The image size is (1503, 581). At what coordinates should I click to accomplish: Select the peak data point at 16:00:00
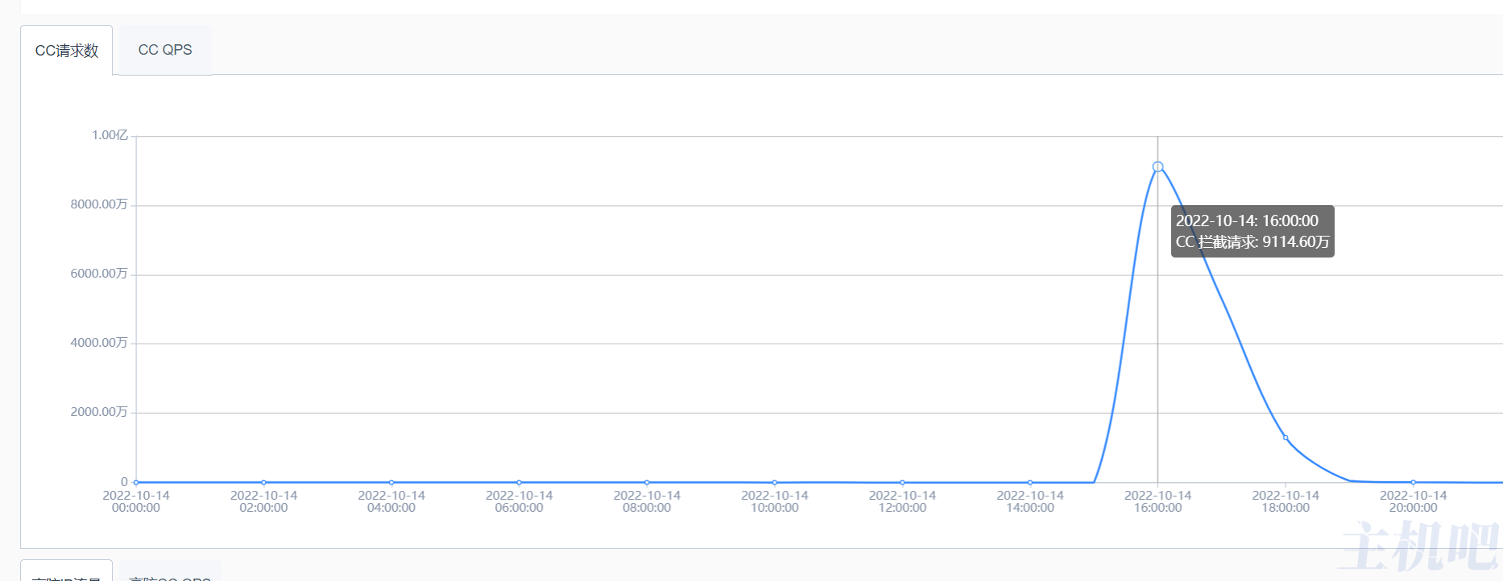[1157, 167]
